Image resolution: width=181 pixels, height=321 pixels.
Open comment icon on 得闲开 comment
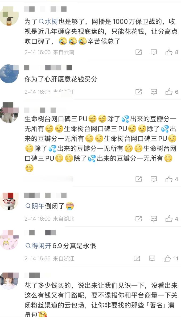(152, 258)
